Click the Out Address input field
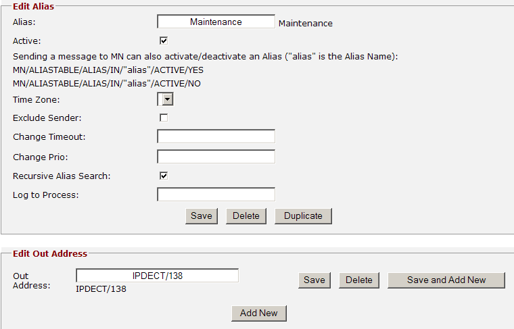This screenshot has width=514, height=329. pyautogui.click(x=157, y=276)
